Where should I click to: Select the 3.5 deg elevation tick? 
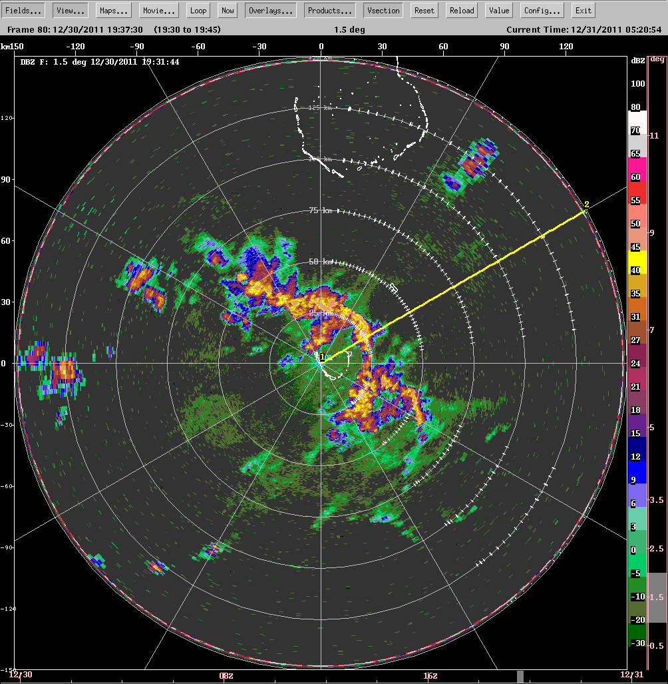[x=656, y=500]
